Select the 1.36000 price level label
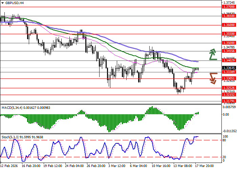Image resolution: width=237 pixels, height=169 pixels. 229,25
